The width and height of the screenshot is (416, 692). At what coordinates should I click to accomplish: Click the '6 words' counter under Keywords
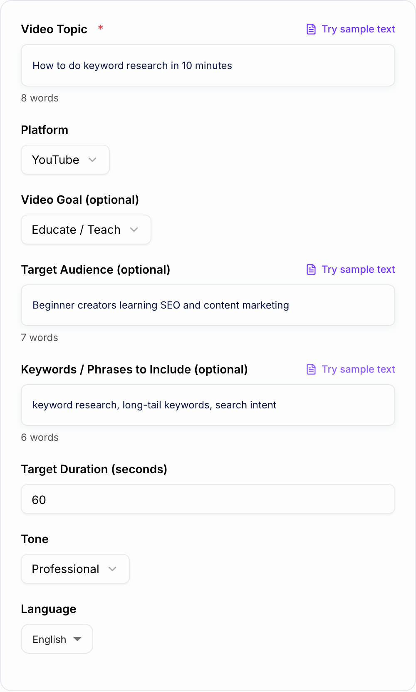40,437
